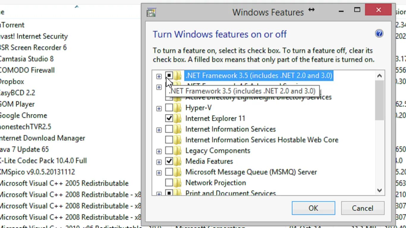Select Java 7 Update 65 in Programs list
The width and height of the screenshot is (406, 228).
24,149
